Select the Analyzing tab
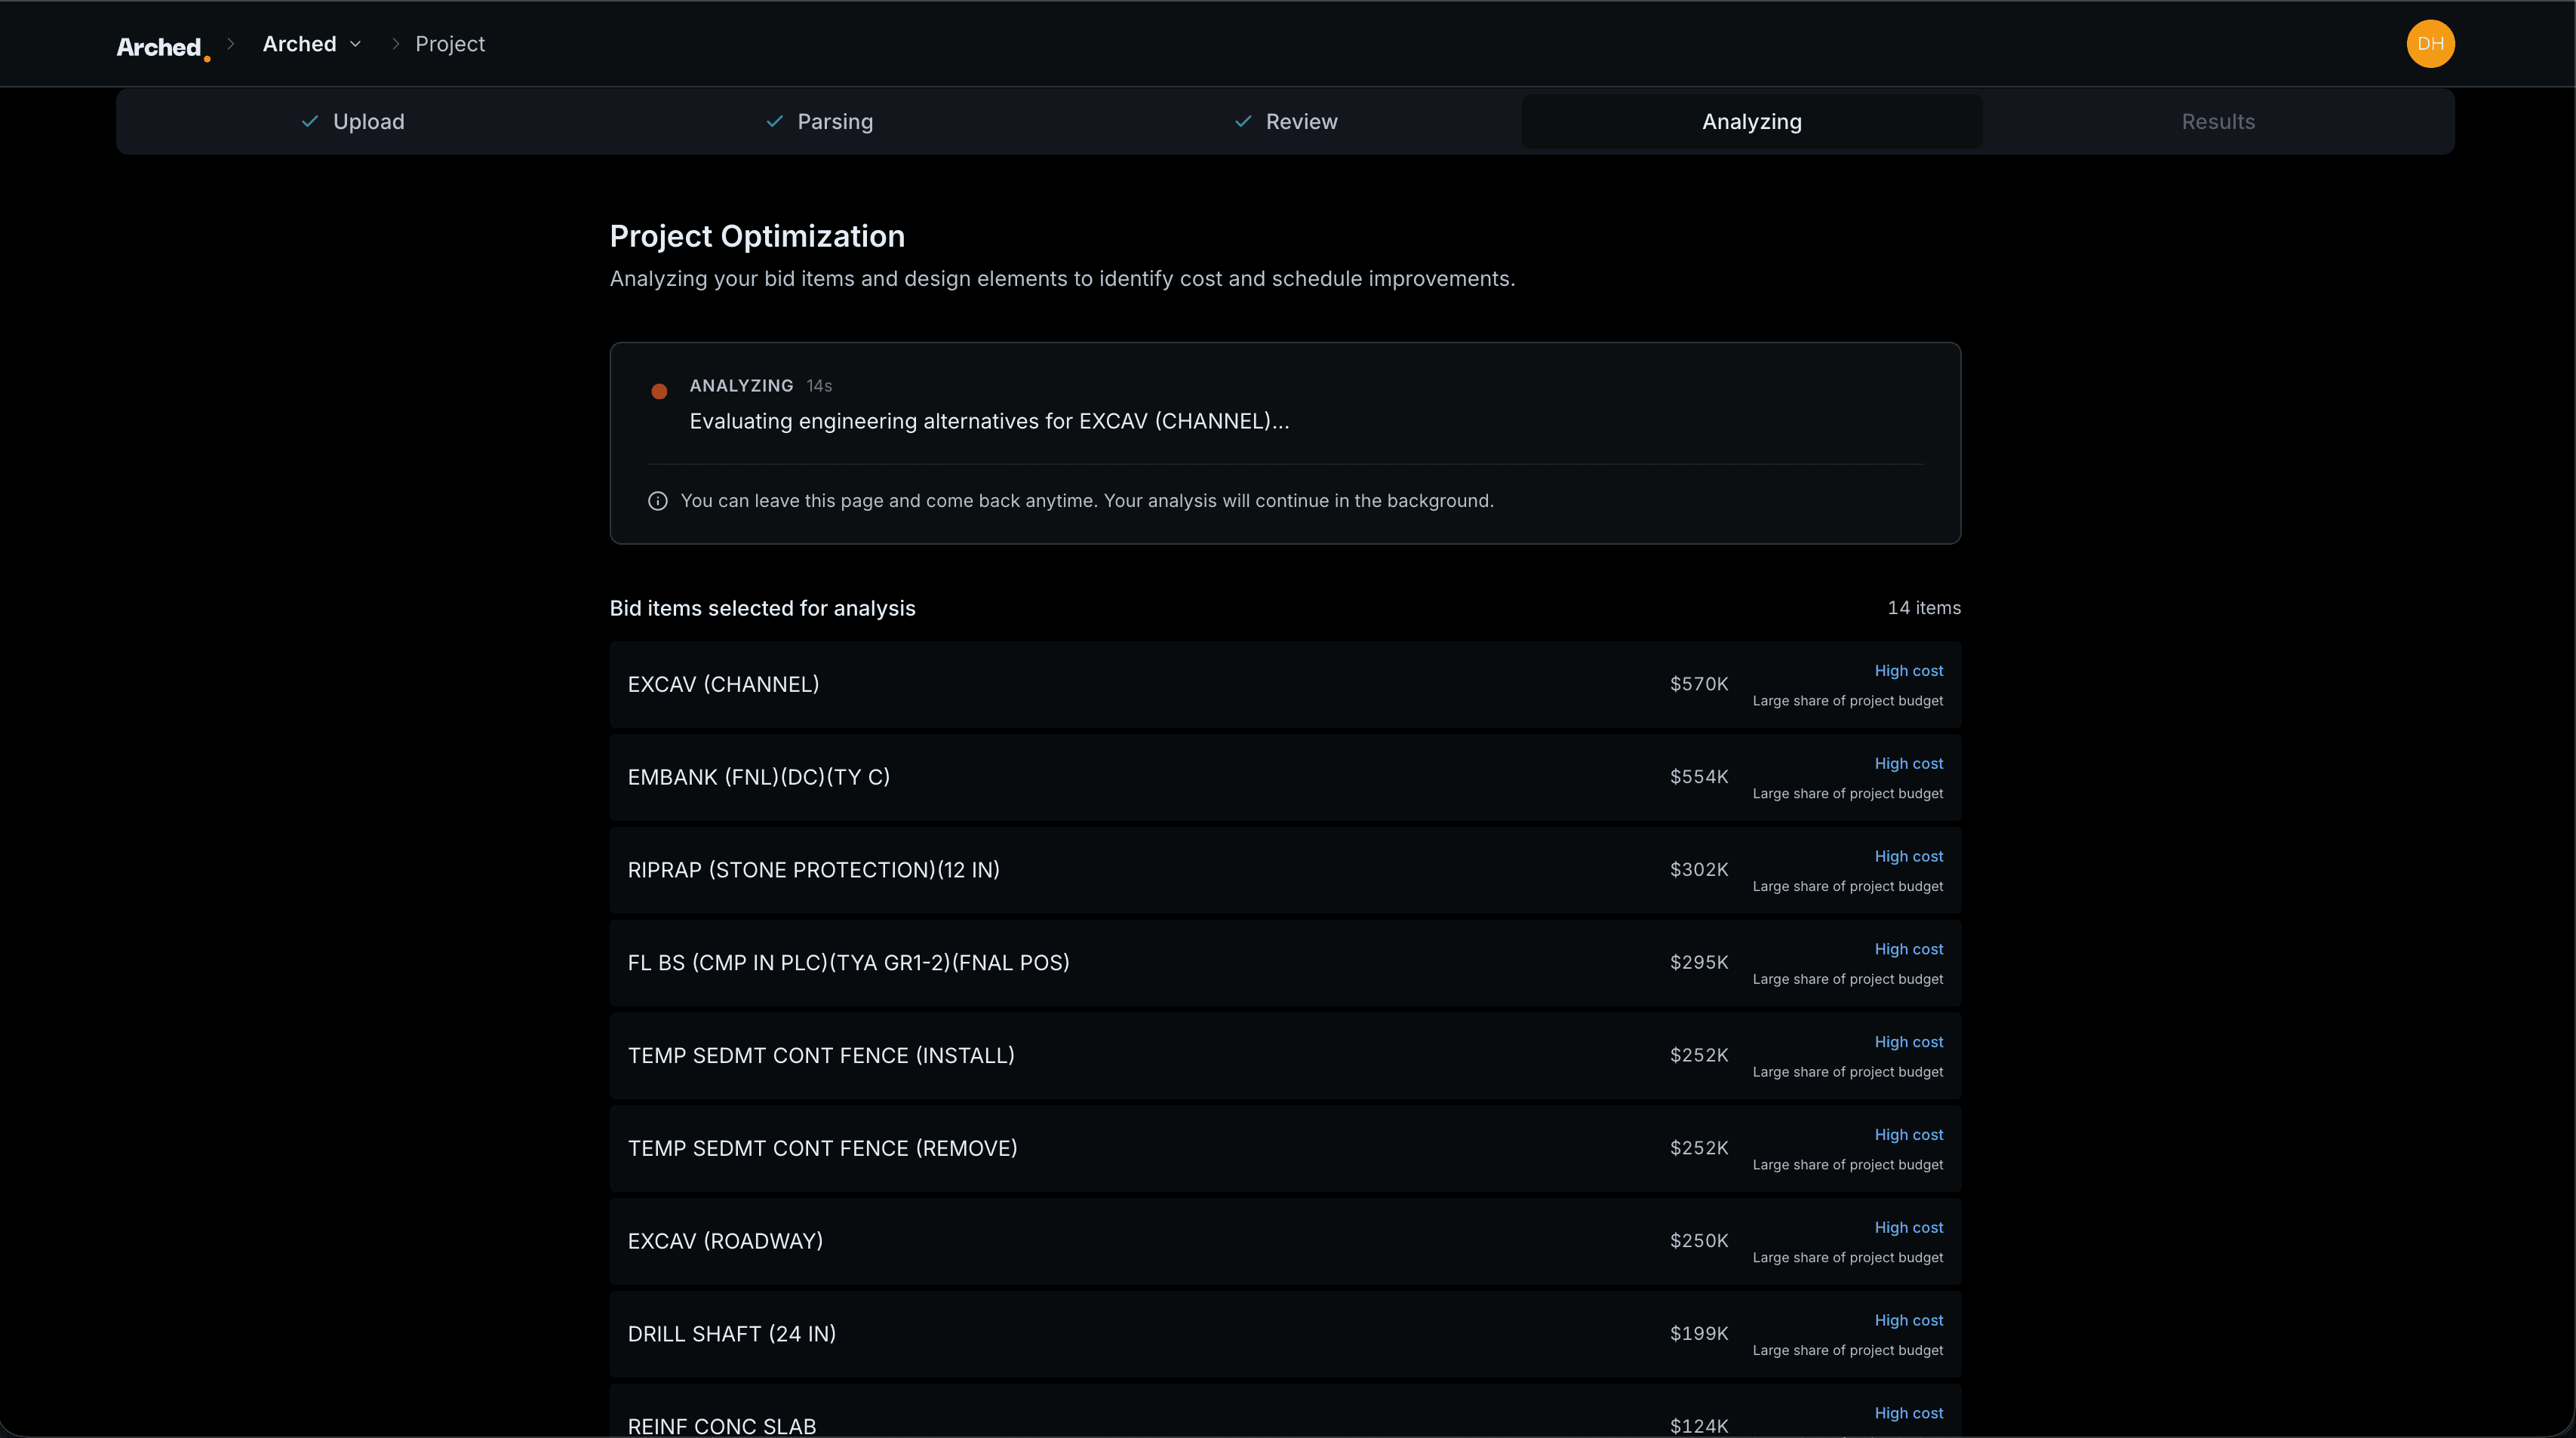2576x1438 pixels. tap(1751, 121)
